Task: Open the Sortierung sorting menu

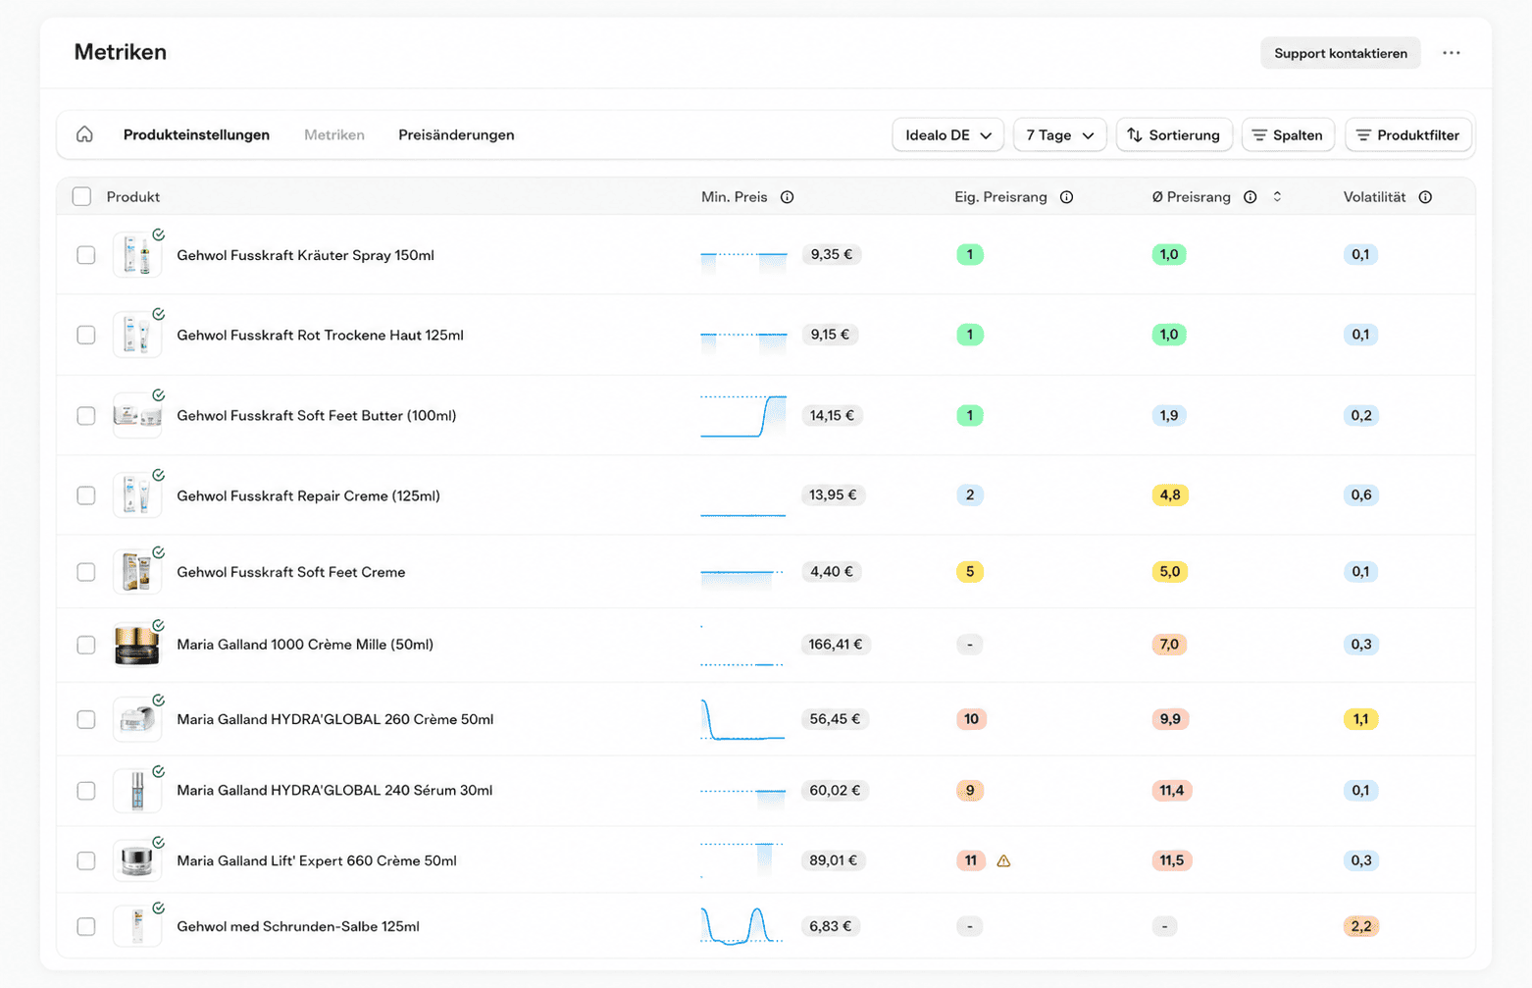Action: click(1174, 135)
